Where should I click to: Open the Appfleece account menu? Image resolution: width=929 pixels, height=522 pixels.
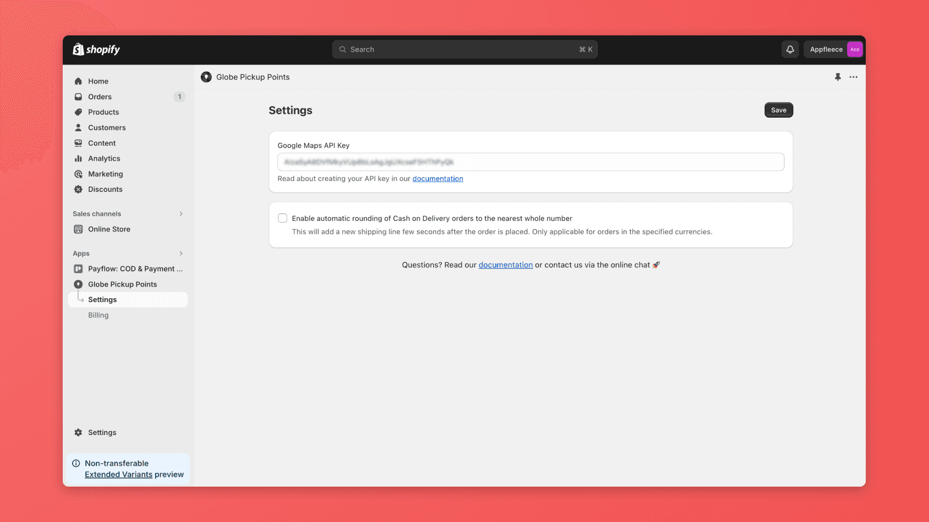coord(833,49)
